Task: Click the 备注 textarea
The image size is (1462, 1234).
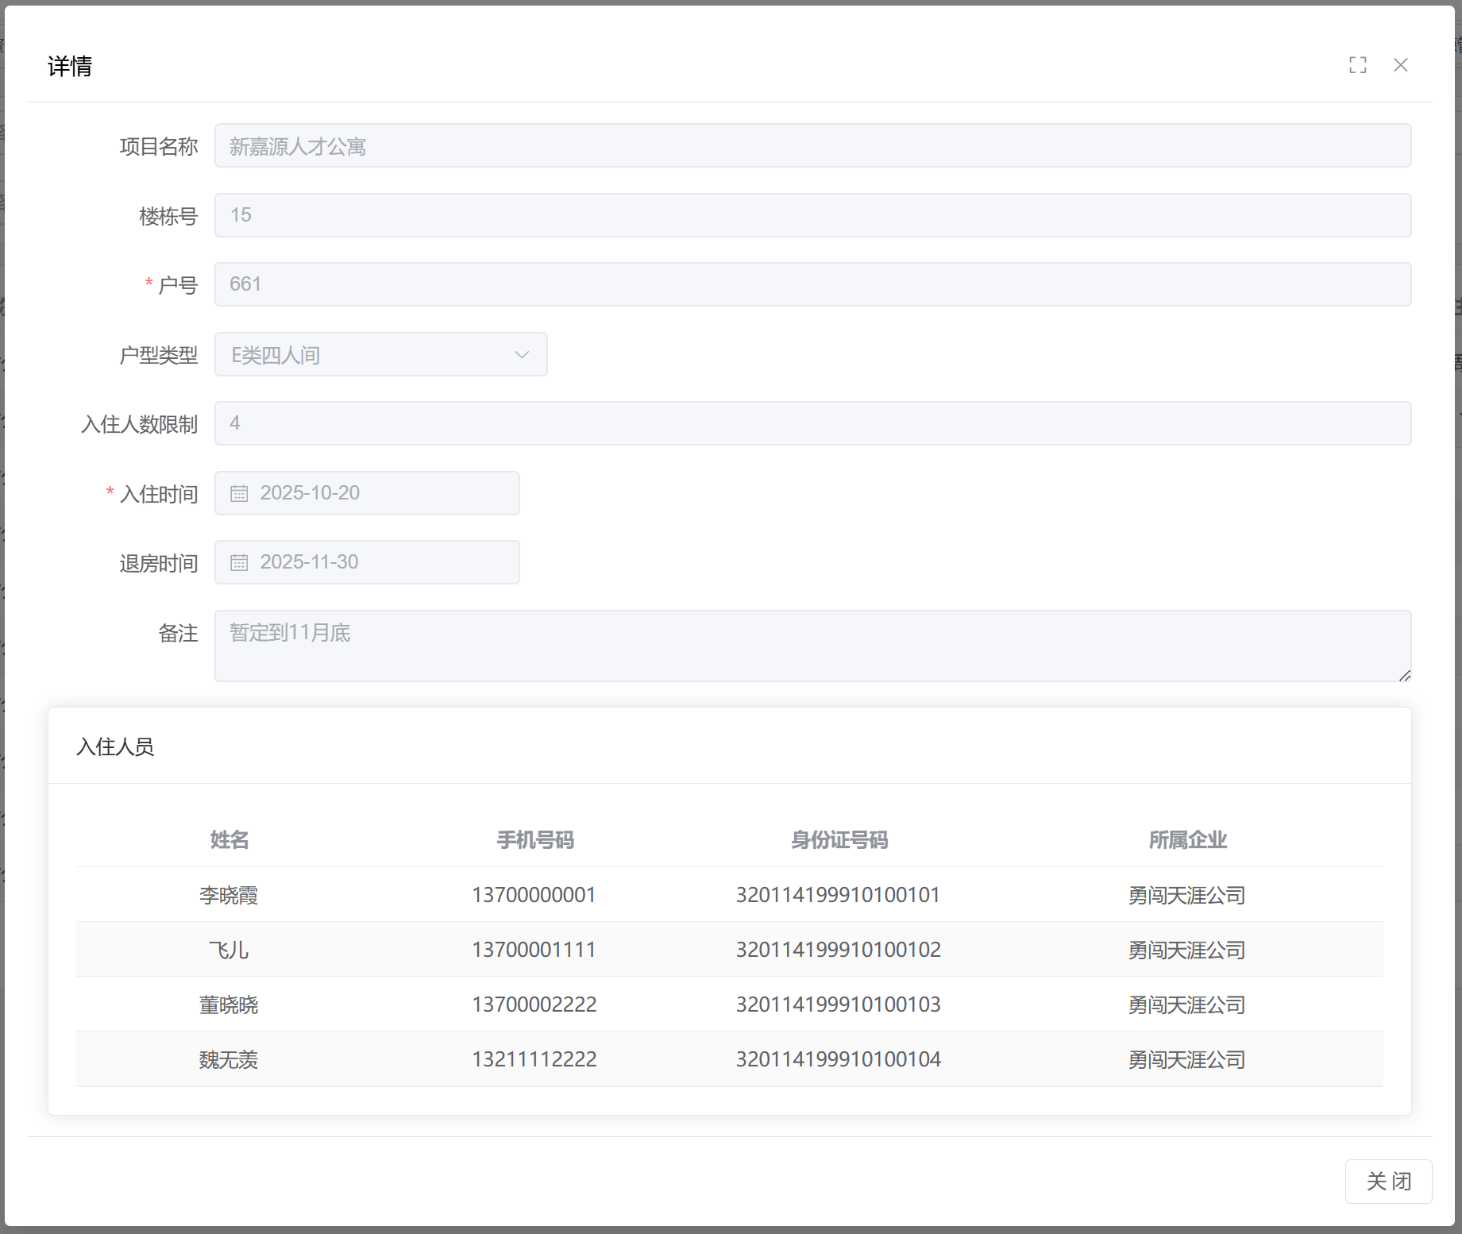Action: pos(812,645)
